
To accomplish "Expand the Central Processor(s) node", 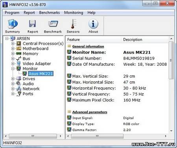I will pos(13,43).
